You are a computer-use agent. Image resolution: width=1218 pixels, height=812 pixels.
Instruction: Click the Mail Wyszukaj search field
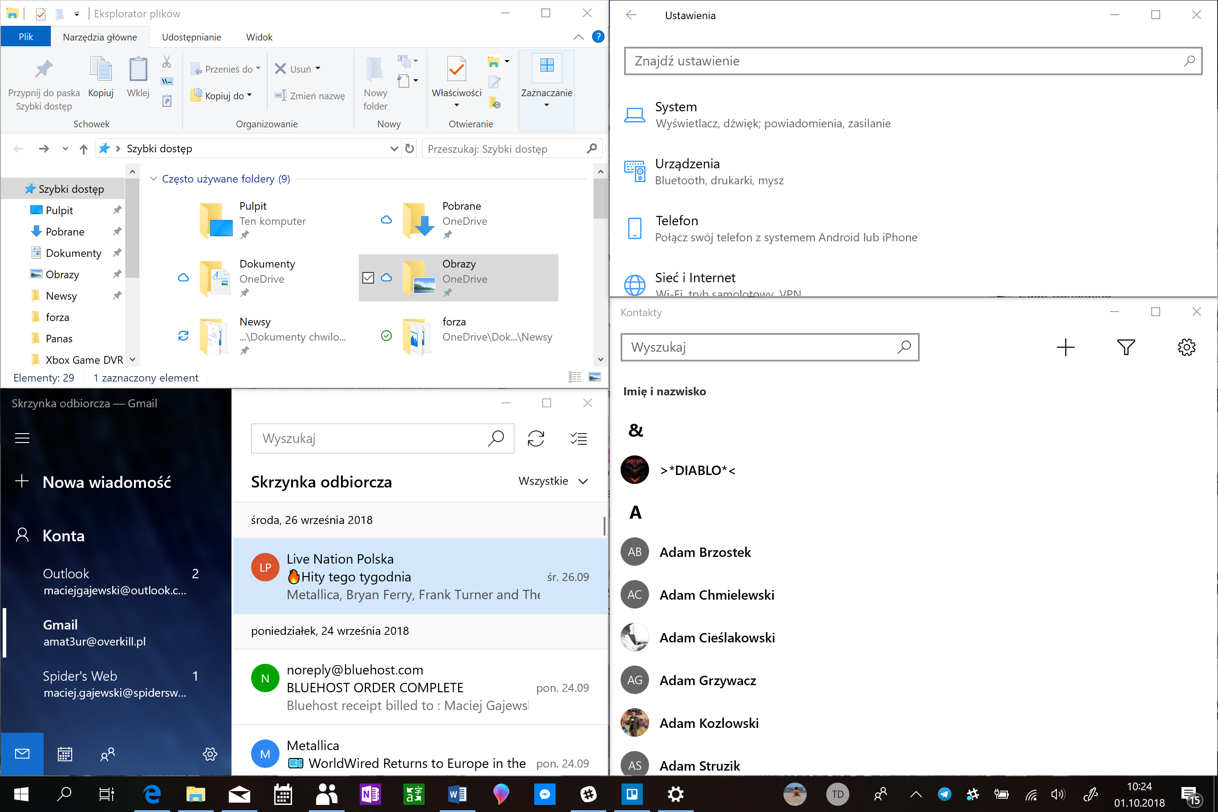(x=383, y=438)
